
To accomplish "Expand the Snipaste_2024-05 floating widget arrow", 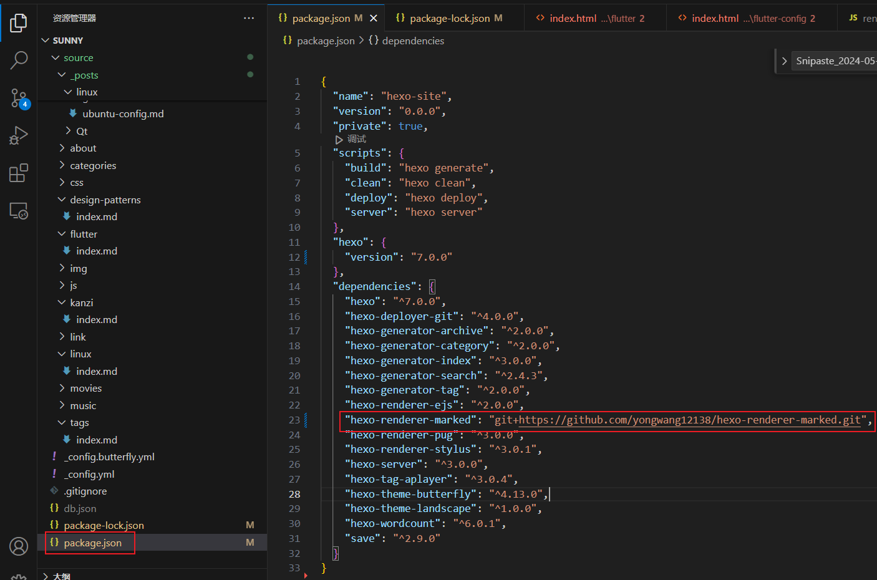I will coord(784,61).
